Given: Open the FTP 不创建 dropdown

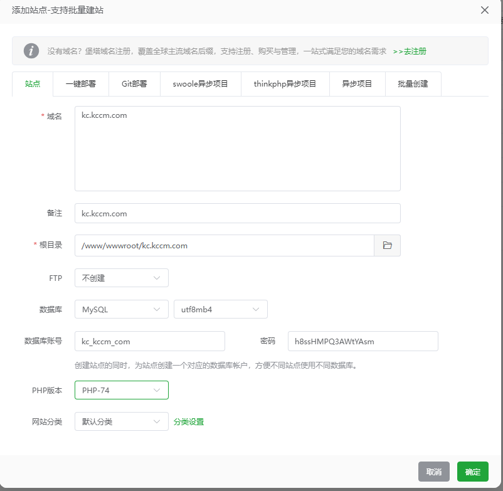Looking at the screenshot, I should coord(122,278).
